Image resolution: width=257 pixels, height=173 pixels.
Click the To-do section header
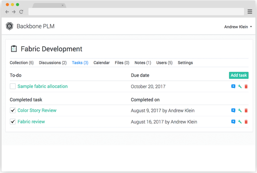(16, 75)
